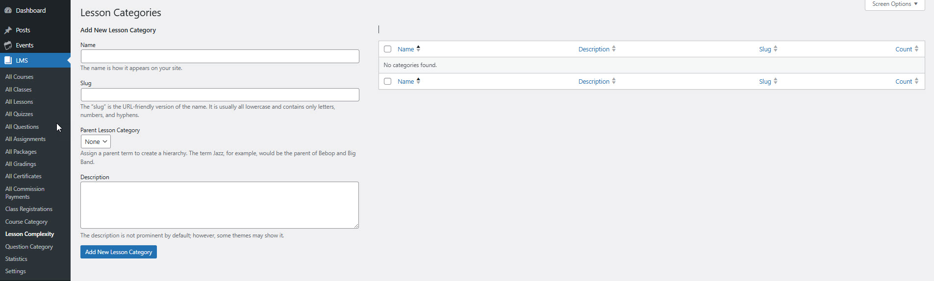Screen dimensions: 934x281
Task: Focus the category Name text field
Action: (220, 56)
